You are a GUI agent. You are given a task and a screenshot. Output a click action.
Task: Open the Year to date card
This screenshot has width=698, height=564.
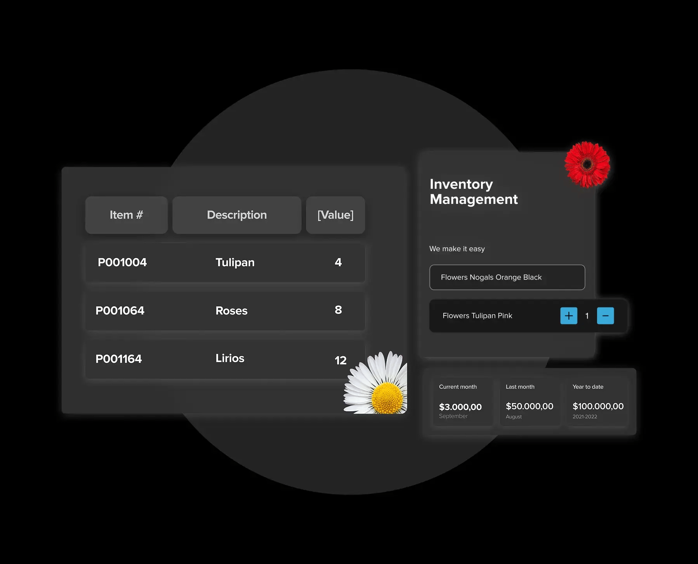597,402
